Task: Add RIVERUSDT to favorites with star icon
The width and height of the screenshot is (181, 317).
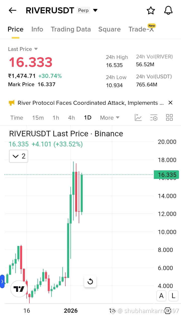Action: pos(151,10)
